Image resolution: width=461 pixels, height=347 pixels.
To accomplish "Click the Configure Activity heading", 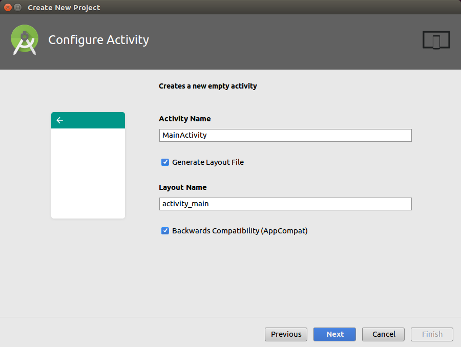I will 98,40.
